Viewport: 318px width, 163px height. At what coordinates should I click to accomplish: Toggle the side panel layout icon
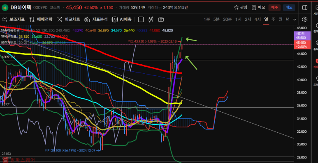point(304,7)
